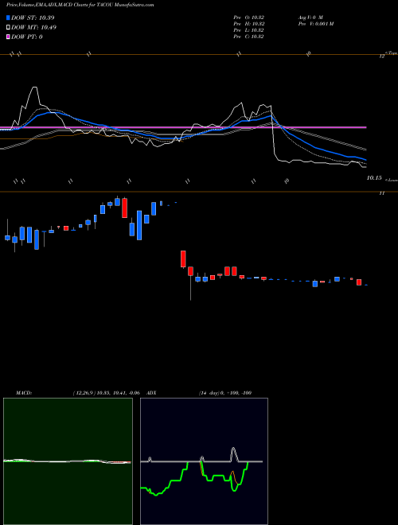Viewport: 398px width, 525px height.
Task: Click the 'Pre L: 10.32' value
Action: 248,30
